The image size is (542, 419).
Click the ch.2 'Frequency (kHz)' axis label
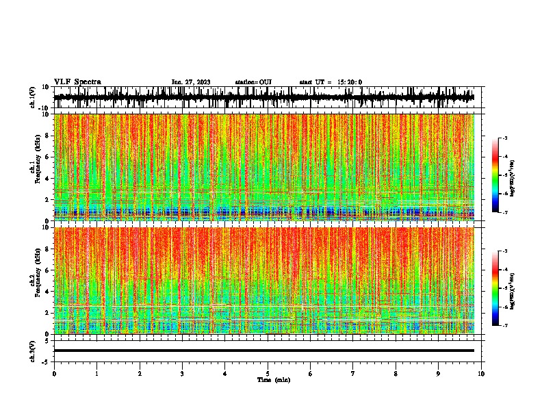[x=38, y=272]
